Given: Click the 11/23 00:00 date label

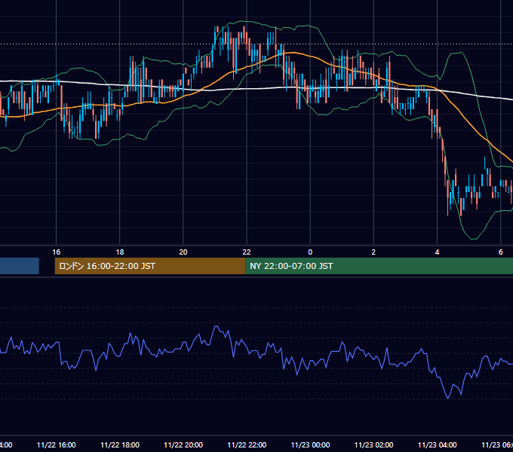Looking at the screenshot, I should (x=310, y=444).
